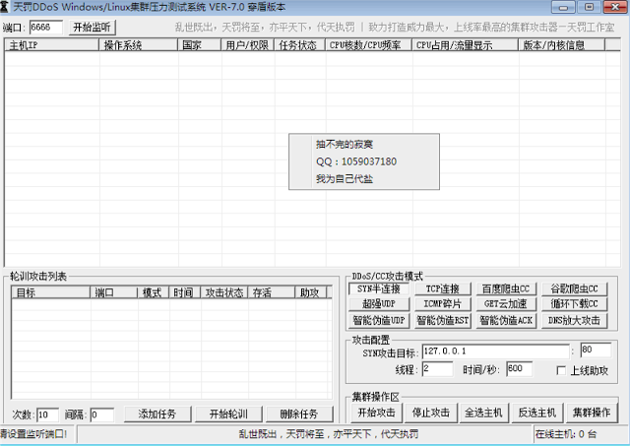630x446 pixels.
Task: Select the 百度爬虫CC mode button
Action: point(506,288)
